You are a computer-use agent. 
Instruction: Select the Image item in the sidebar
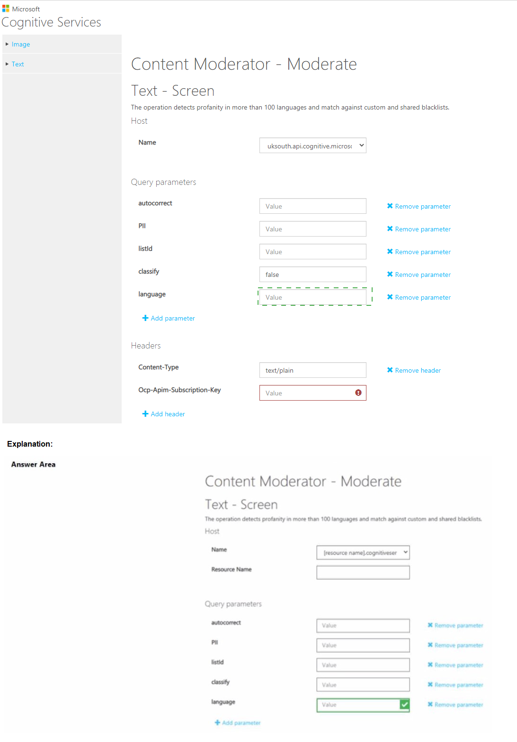pos(21,44)
